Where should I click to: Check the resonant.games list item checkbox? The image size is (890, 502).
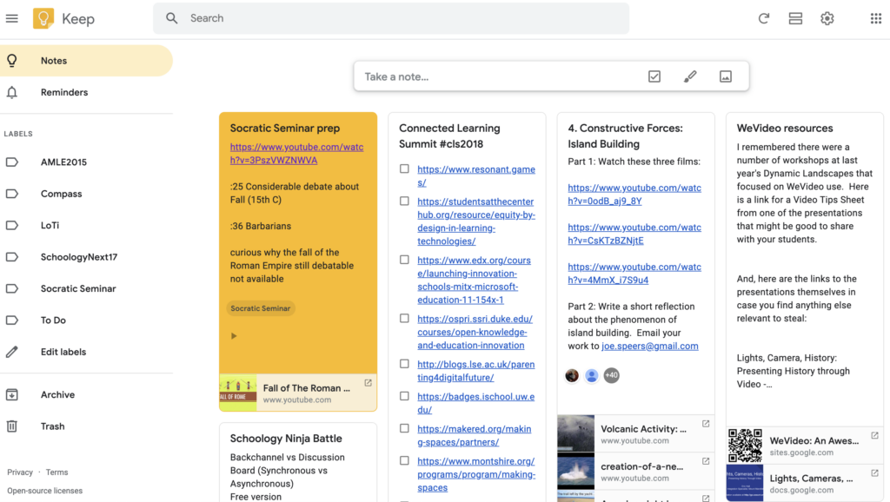click(404, 168)
